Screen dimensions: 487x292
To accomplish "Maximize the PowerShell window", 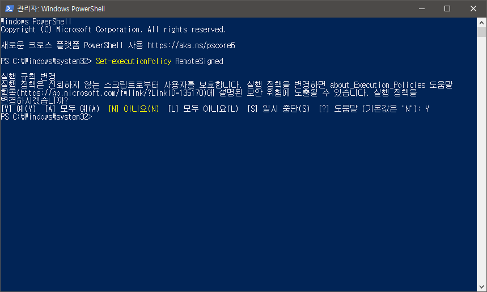I will (447, 9).
